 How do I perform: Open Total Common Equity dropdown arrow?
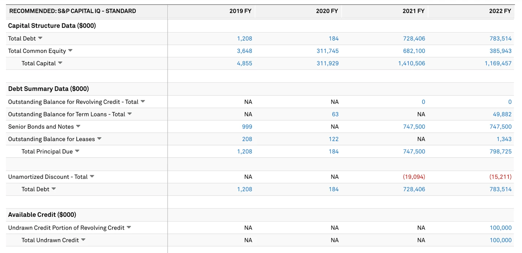[x=70, y=51]
